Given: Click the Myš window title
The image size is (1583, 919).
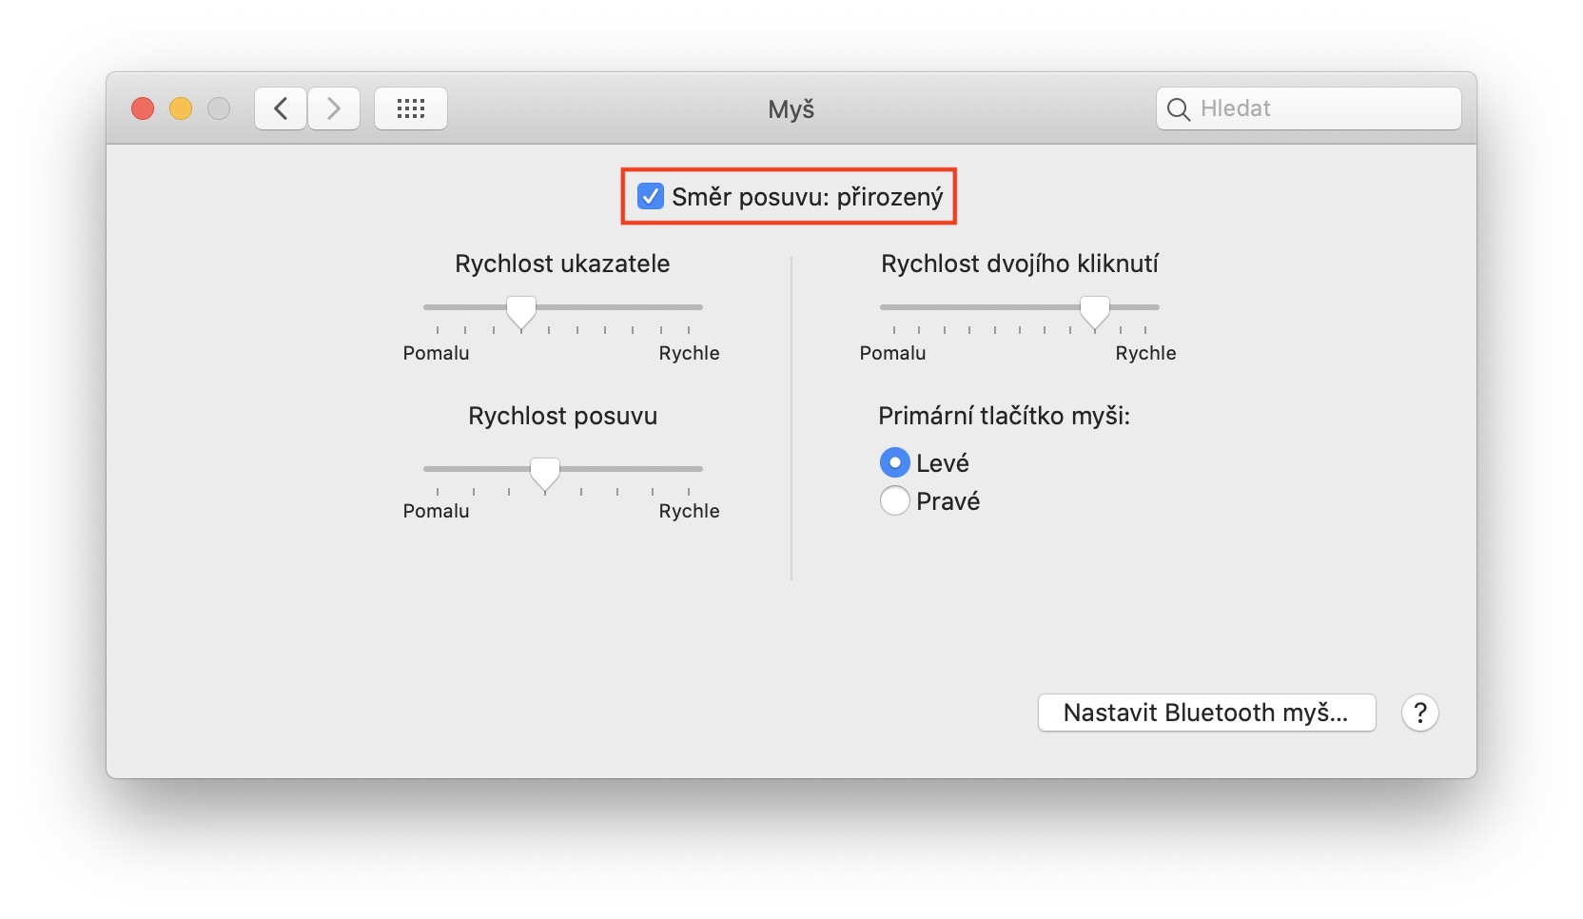Looking at the screenshot, I should [x=791, y=109].
